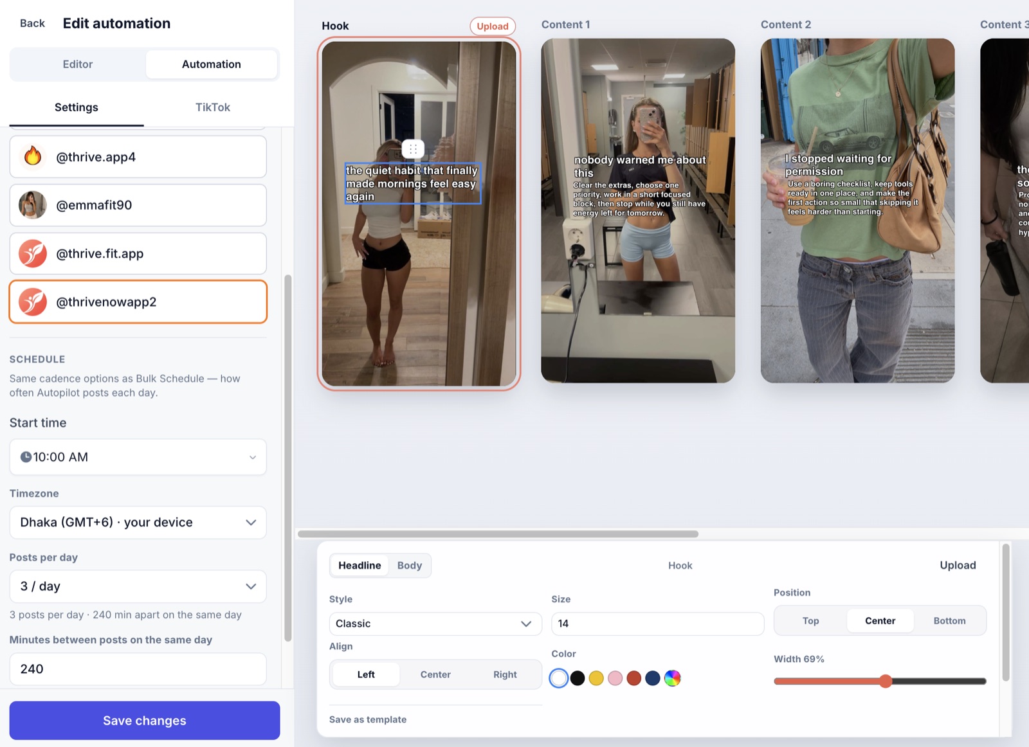
Task: Set position to Bottom
Action: tap(949, 620)
